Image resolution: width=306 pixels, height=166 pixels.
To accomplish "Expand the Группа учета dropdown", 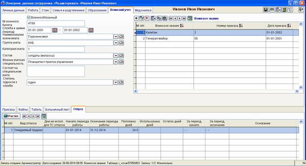I will click(x=116, y=43).
